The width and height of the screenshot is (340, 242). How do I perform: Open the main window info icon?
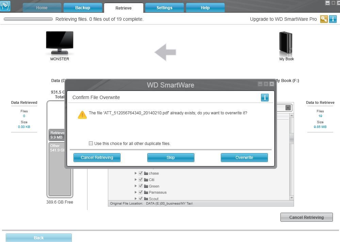pyautogui.click(x=333, y=19)
